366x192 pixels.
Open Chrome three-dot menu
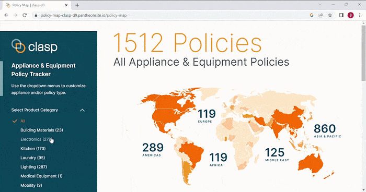pos(360,15)
